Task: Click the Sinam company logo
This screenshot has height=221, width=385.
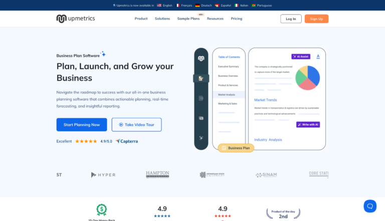Action: point(266,175)
